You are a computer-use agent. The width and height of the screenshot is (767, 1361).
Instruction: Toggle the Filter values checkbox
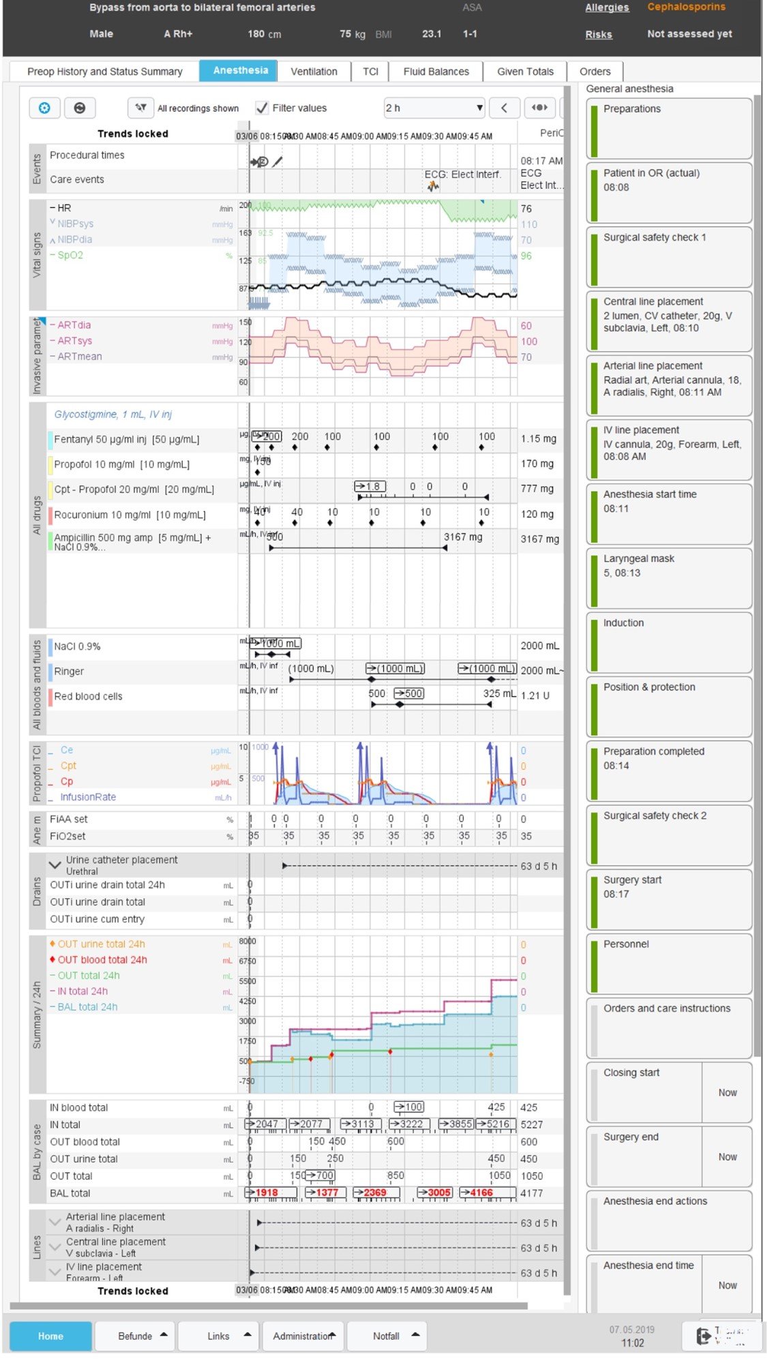point(261,108)
